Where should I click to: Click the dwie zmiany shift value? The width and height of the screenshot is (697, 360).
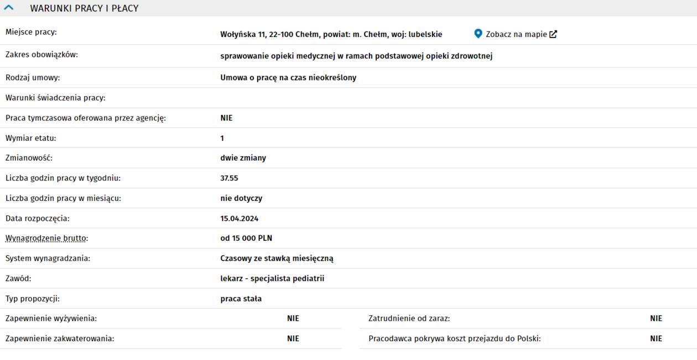243,158
